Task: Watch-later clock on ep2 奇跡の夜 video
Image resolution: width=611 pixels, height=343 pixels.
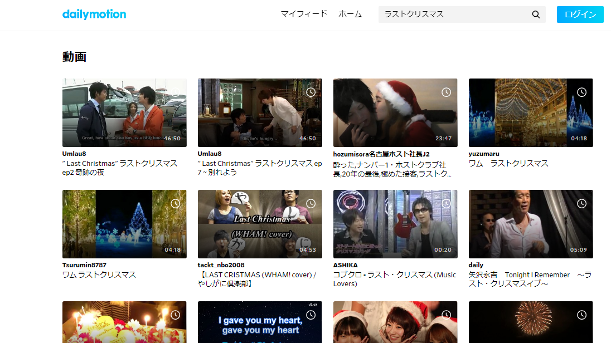Action: click(x=176, y=92)
